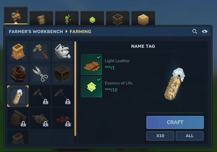Image resolution: width=217 pixels, height=152 pixels.
Task: Select the watering can recipe
Action: (62, 52)
